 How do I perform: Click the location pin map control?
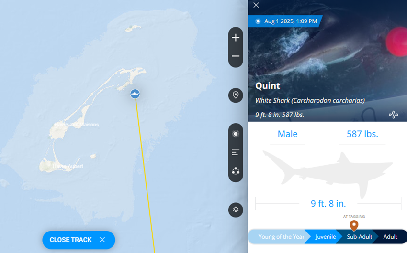(x=236, y=95)
